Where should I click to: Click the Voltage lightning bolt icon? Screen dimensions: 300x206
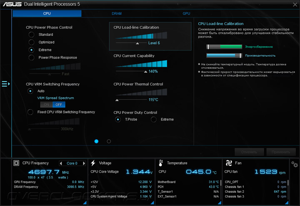[x=93, y=163]
